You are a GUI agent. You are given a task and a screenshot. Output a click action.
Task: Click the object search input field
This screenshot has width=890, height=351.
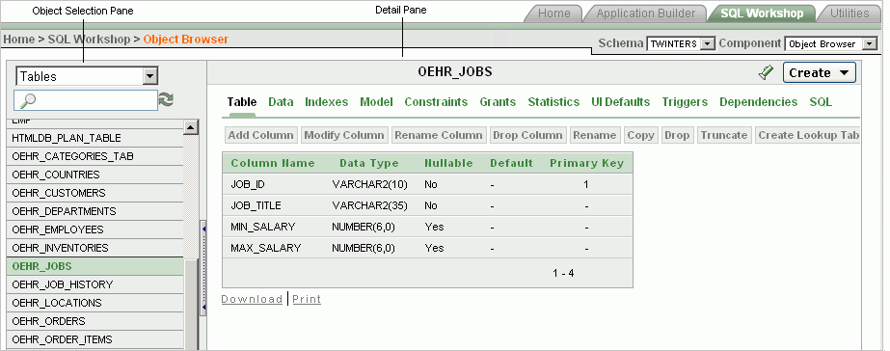[86, 100]
